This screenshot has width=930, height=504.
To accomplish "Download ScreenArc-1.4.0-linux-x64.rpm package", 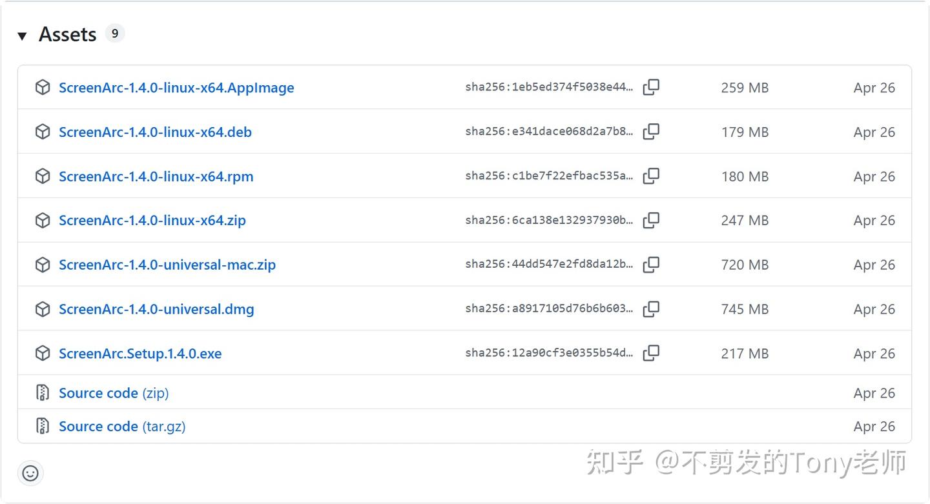I will tap(156, 176).
